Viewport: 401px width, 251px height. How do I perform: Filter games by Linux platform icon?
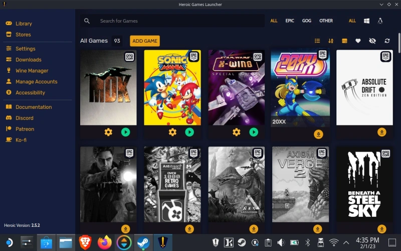(x=380, y=21)
